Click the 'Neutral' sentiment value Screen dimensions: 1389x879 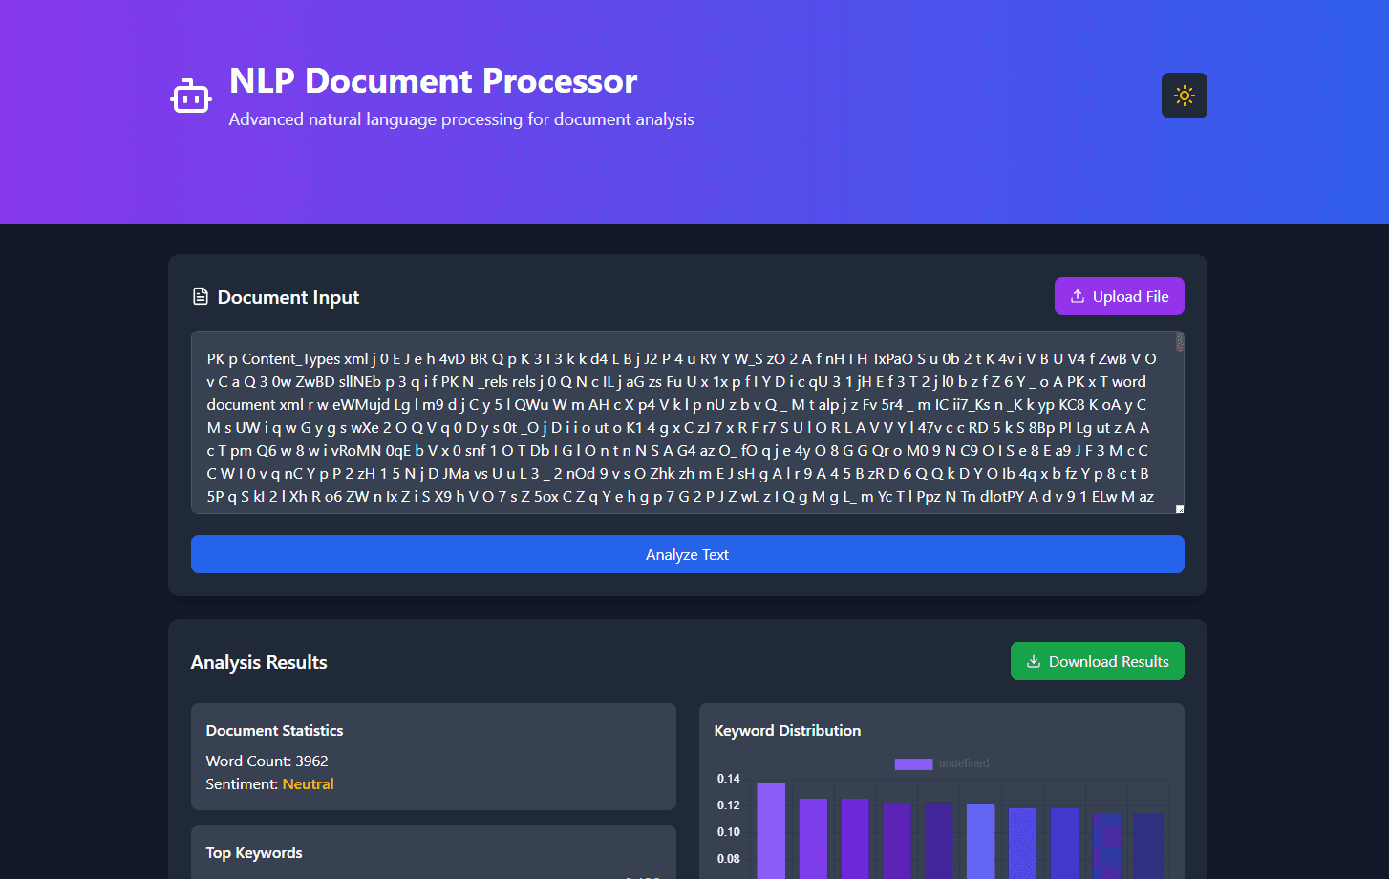tap(309, 783)
